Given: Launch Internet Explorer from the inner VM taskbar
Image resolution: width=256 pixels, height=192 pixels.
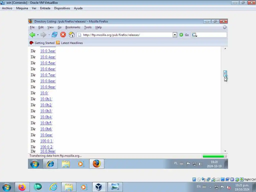Looking at the screenshot, I should point(50,164).
